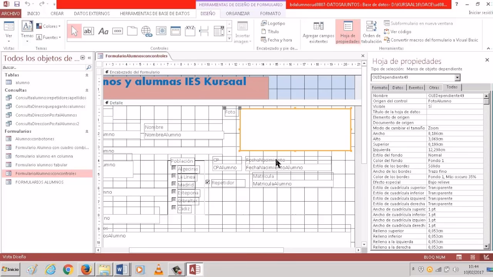Click the Estepona option checkbox
493x277 pixels.
(174, 192)
